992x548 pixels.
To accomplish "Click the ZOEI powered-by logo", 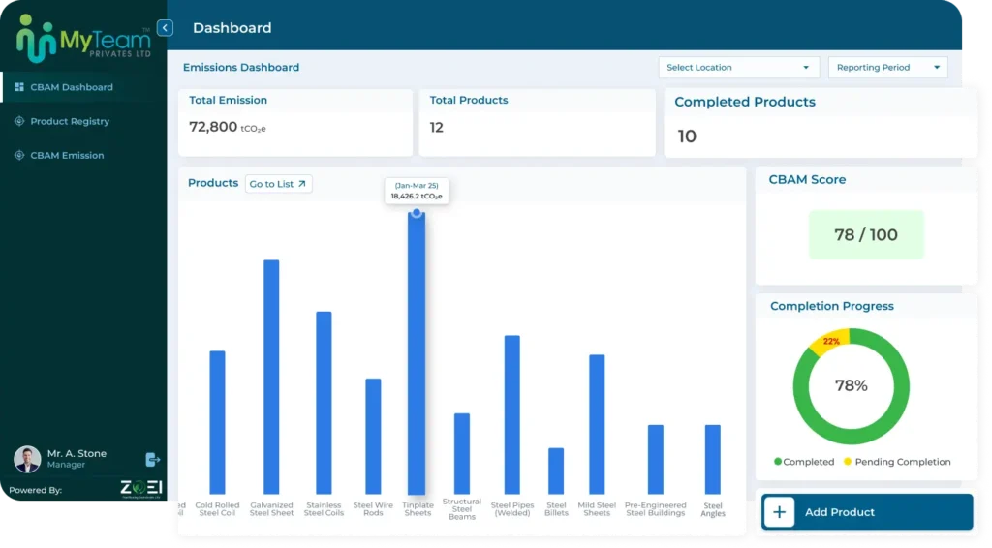I will click(140, 489).
